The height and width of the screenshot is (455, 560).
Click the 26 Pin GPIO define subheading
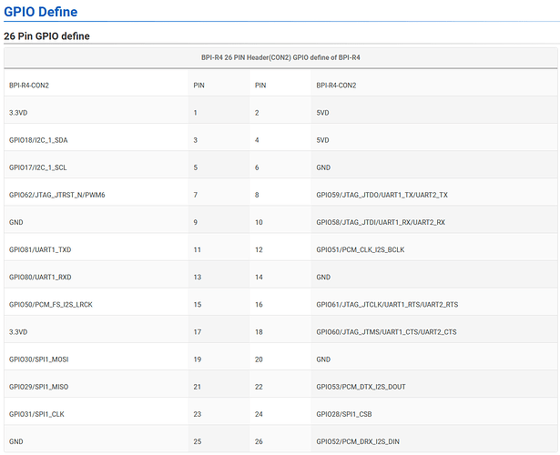[46, 36]
